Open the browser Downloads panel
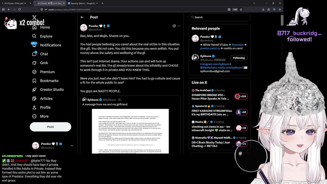 tap(263, 9)
